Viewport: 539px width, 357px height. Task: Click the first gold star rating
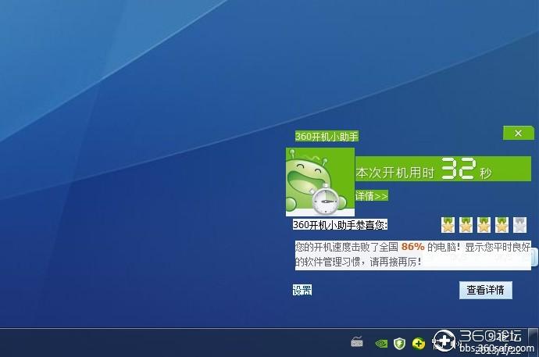(x=448, y=225)
